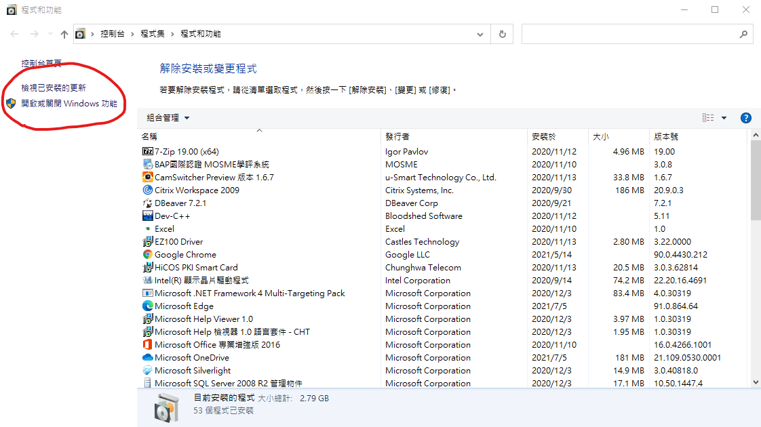
Task: Click the 74.2 MB size cell
Action: click(629, 280)
